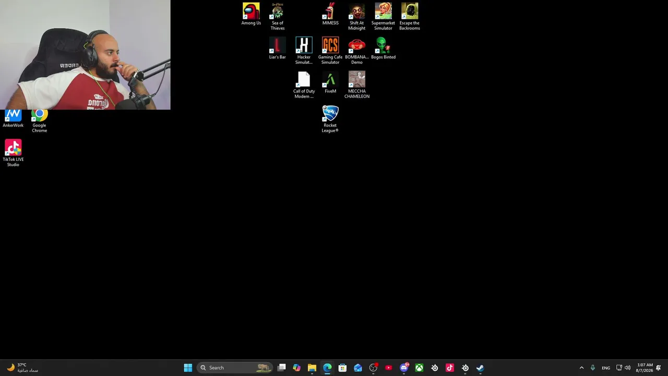Switch to Microsoft Edge in taskbar

327,368
